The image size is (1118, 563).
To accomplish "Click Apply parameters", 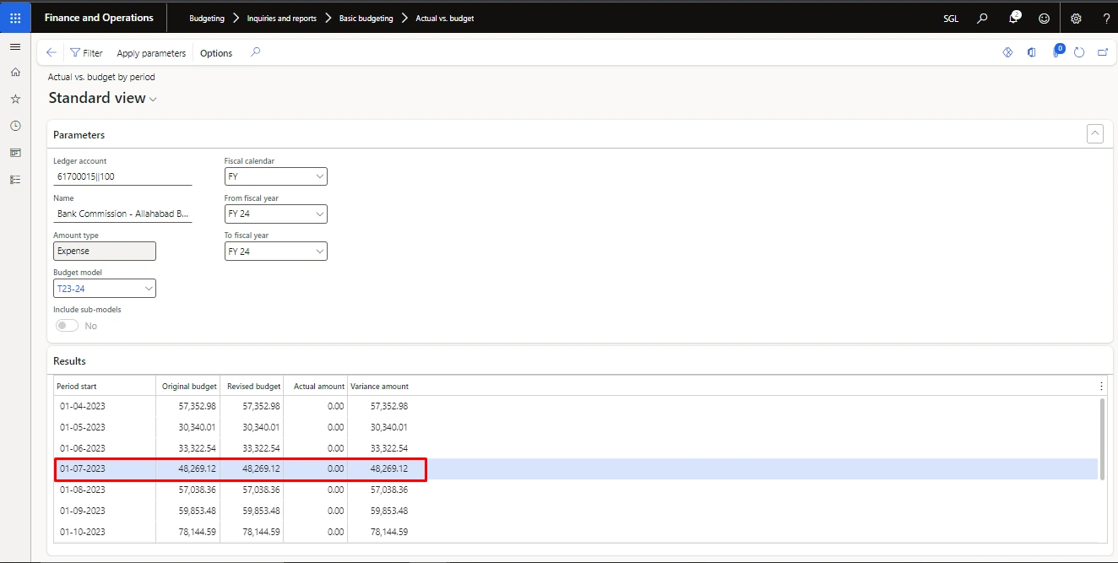I will (x=151, y=53).
